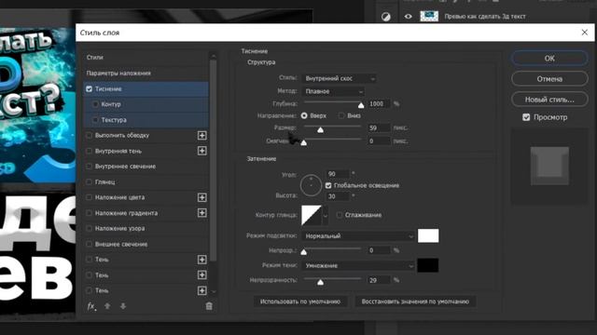Open the Метод dropdown Плавное
Viewport: 597px width, 335px height.
pos(333,91)
